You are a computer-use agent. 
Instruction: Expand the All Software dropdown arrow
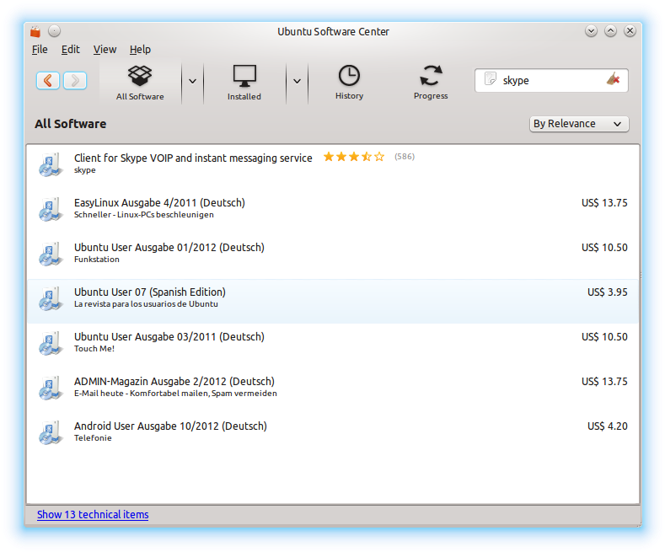[192, 81]
